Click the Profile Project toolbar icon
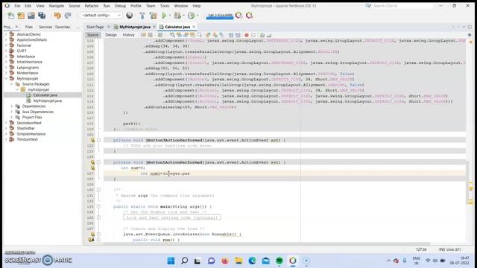The height and width of the screenshot is (268, 477). pyautogui.click(x=191, y=15)
